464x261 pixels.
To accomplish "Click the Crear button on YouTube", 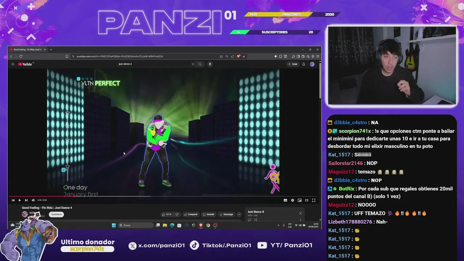I will tap(293, 64).
